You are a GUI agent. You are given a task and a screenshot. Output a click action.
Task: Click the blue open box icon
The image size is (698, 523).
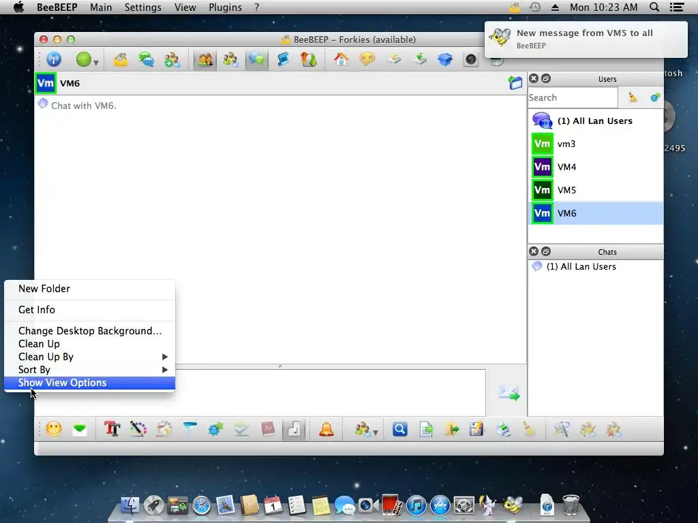tap(444, 59)
